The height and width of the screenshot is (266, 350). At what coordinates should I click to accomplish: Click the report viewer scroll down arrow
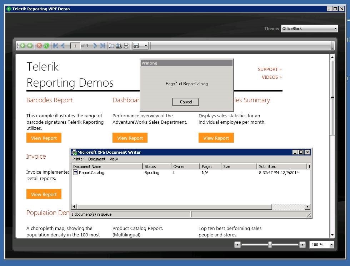coord(332,235)
